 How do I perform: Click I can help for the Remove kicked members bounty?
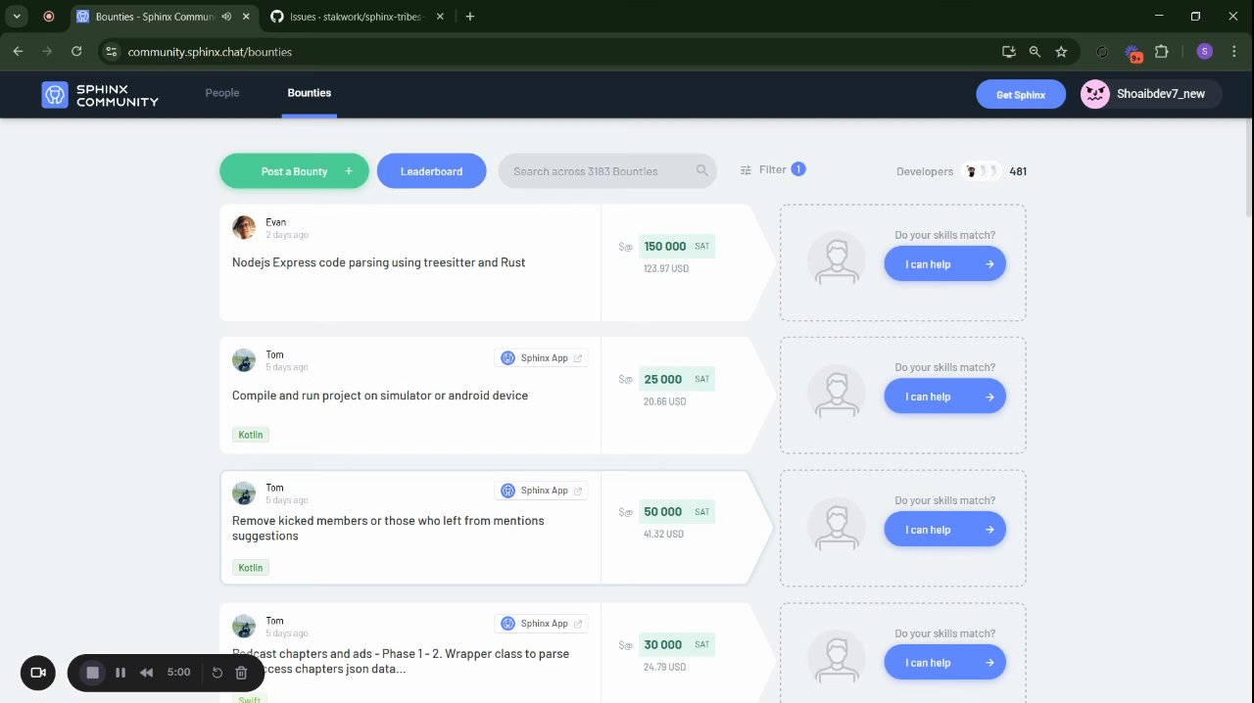point(944,530)
